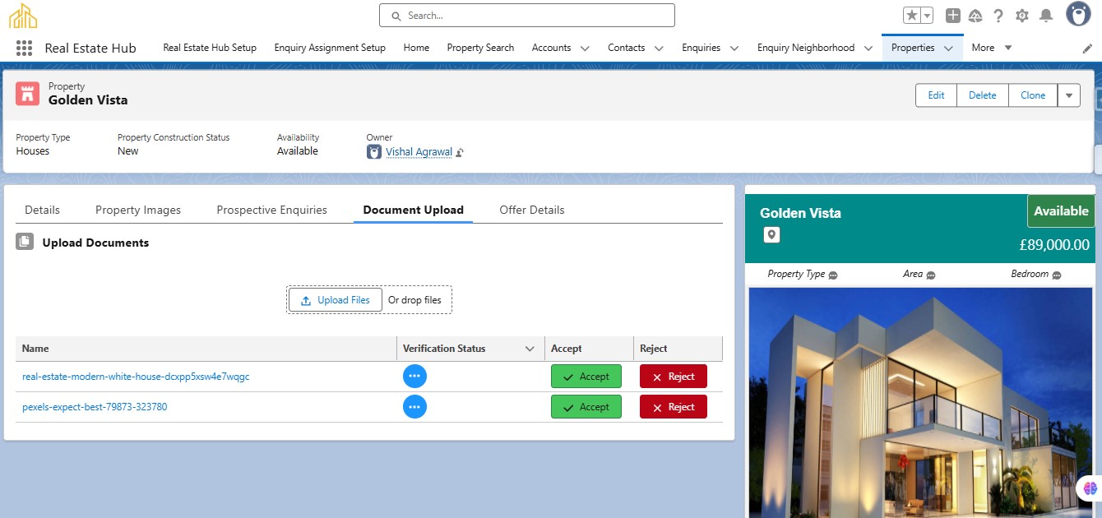The image size is (1102, 518).
Task: Open the Verification Status column menu
Action: click(x=530, y=349)
